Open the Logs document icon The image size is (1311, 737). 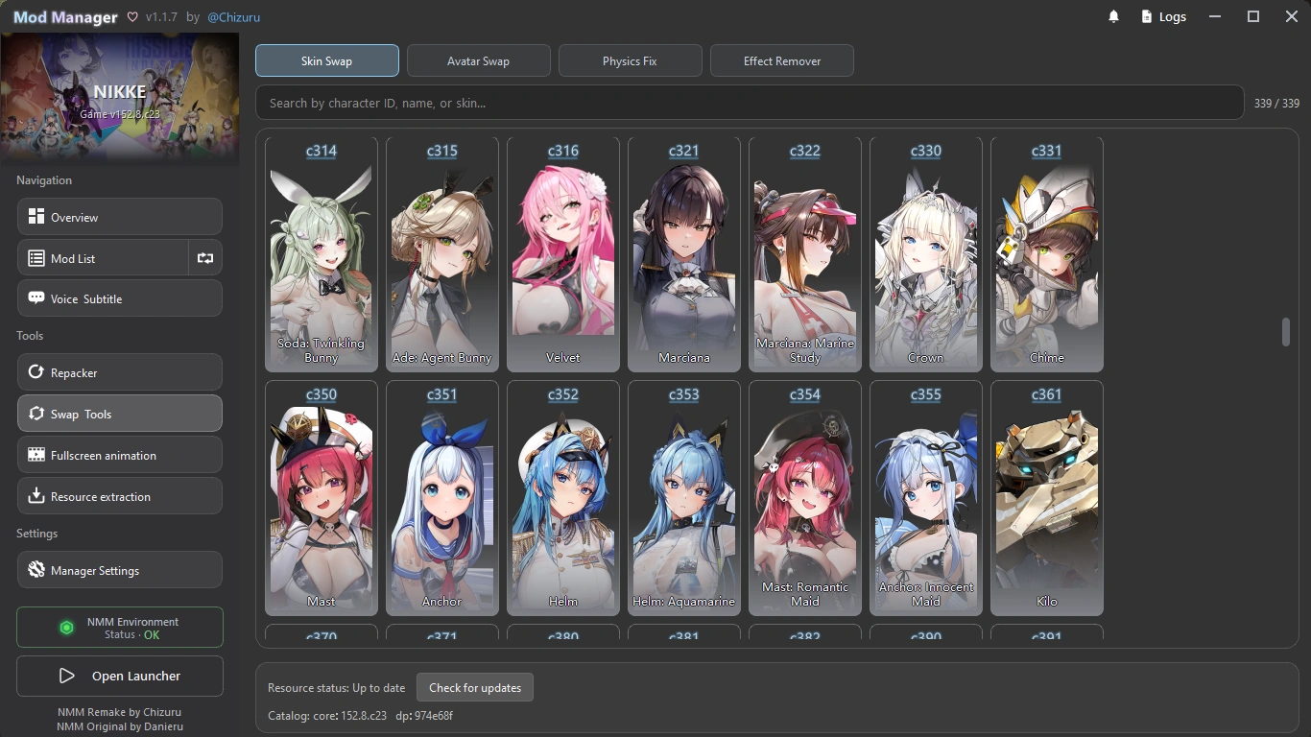1146,16
